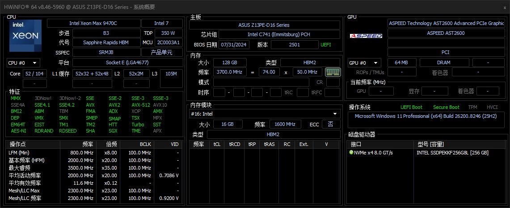Click codename Sapphire Rapids HBM

pyautogui.click(x=106, y=42)
